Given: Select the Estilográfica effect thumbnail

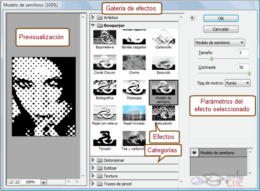Looking at the screenshot, I should tap(105, 88).
